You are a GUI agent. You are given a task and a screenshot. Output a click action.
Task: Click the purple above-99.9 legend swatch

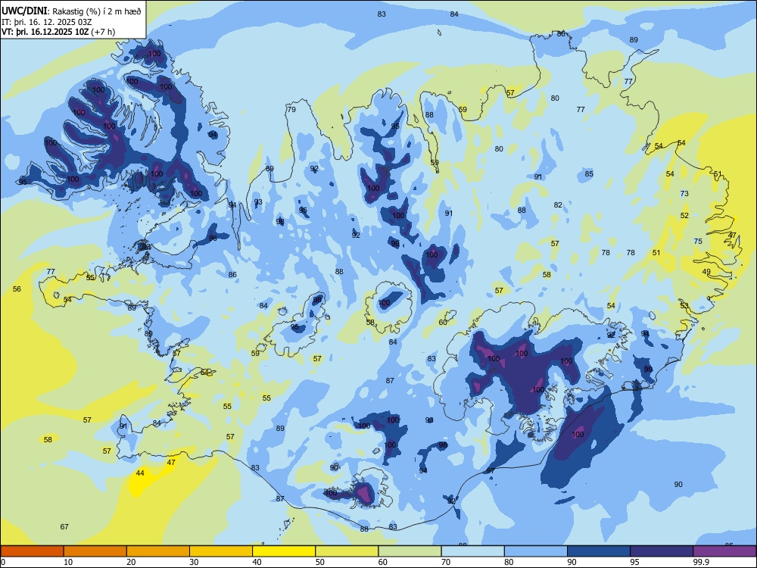coord(724,551)
